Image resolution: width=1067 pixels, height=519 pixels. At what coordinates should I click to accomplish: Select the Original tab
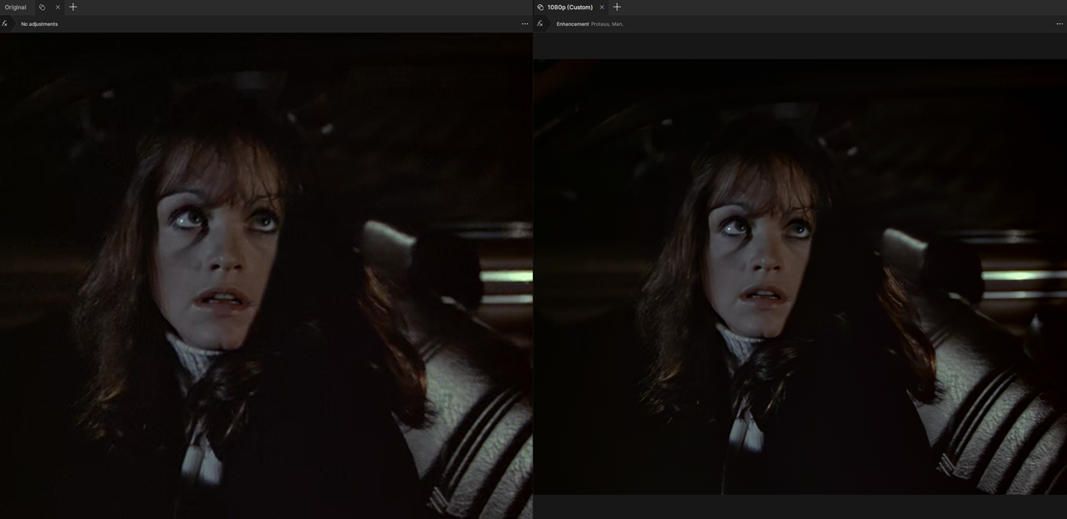pos(16,7)
